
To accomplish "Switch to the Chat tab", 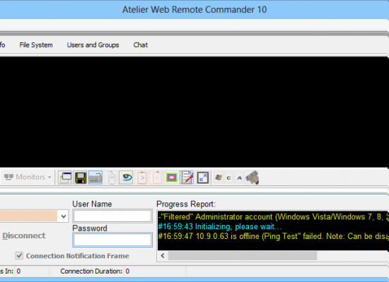I will 141,45.
